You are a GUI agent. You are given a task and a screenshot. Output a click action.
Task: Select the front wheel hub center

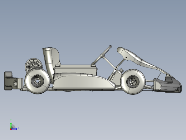point(133,82)
